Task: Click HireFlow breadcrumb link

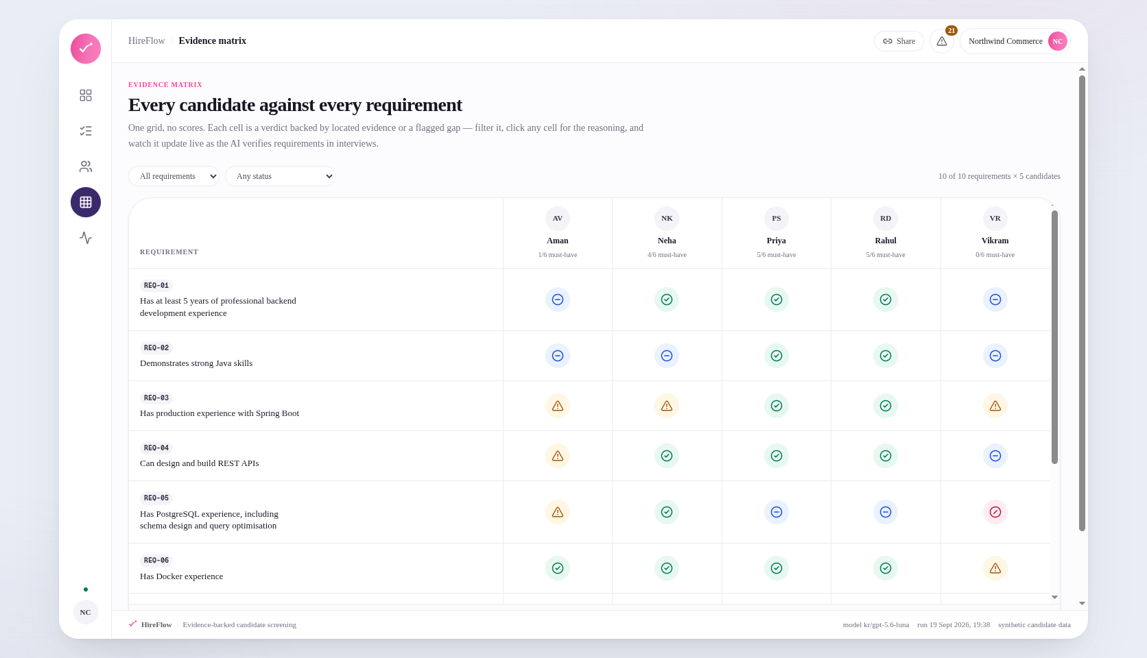Action: pyautogui.click(x=147, y=41)
